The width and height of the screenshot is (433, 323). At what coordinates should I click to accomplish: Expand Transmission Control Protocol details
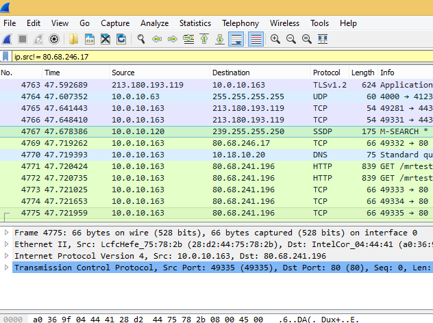[7, 268]
